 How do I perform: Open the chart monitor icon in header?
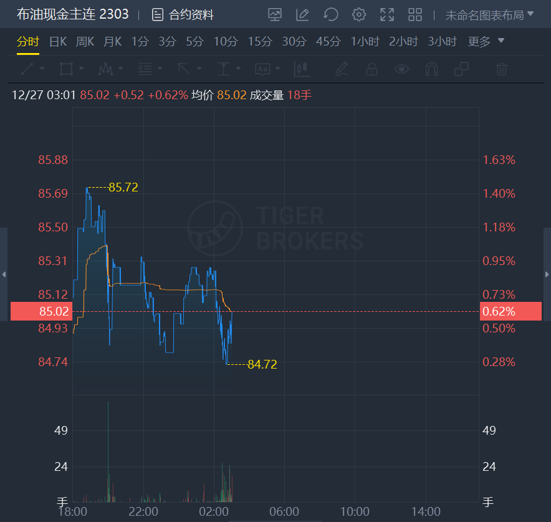click(275, 15)
